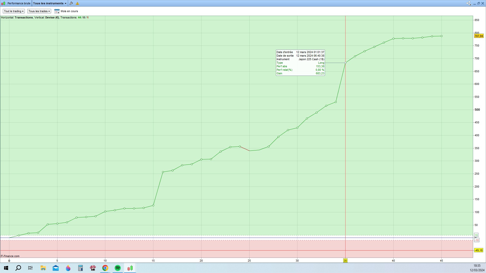Click the yellow 787,94 value label
The width and height of the screenshot is (486, 273).
(x=478, y=36)
